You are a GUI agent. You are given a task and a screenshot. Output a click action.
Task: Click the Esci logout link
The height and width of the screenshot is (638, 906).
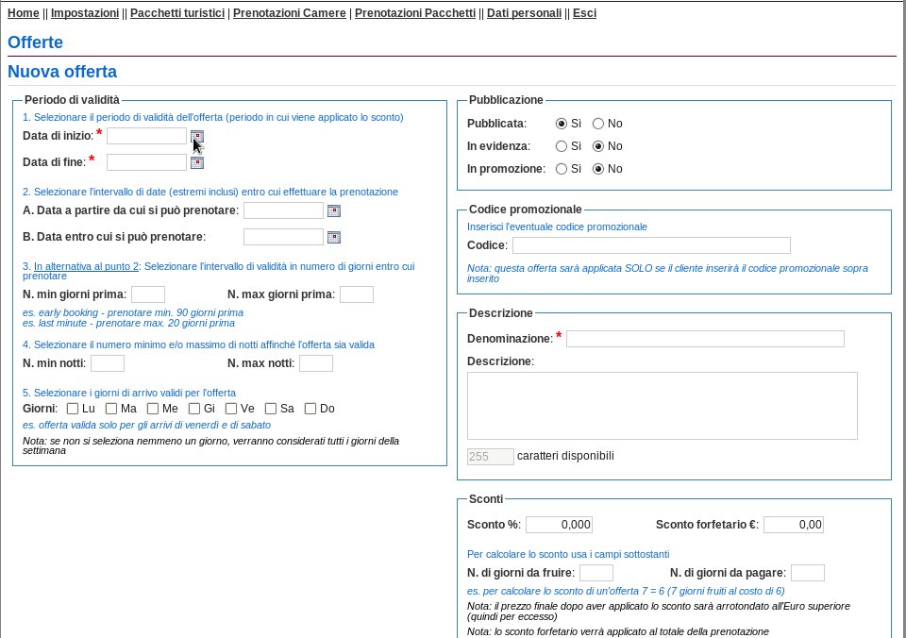(584, 12)
